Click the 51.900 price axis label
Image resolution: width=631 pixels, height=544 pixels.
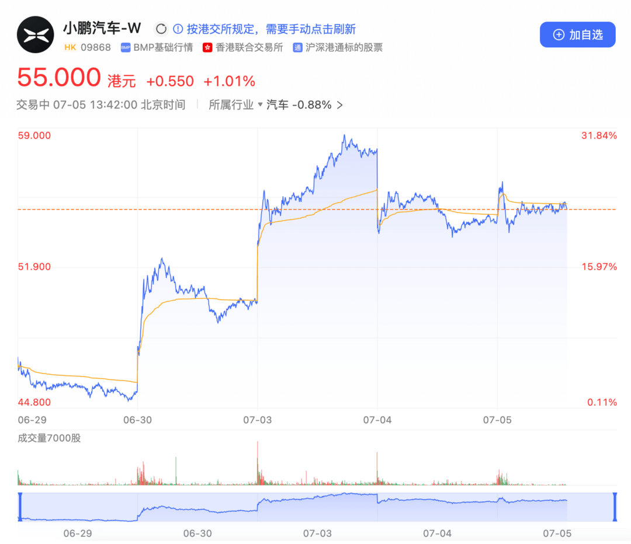[34, 267]
